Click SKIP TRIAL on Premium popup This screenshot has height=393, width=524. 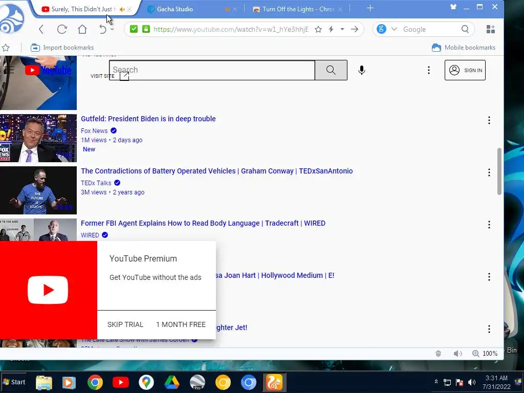coord(125,324)
